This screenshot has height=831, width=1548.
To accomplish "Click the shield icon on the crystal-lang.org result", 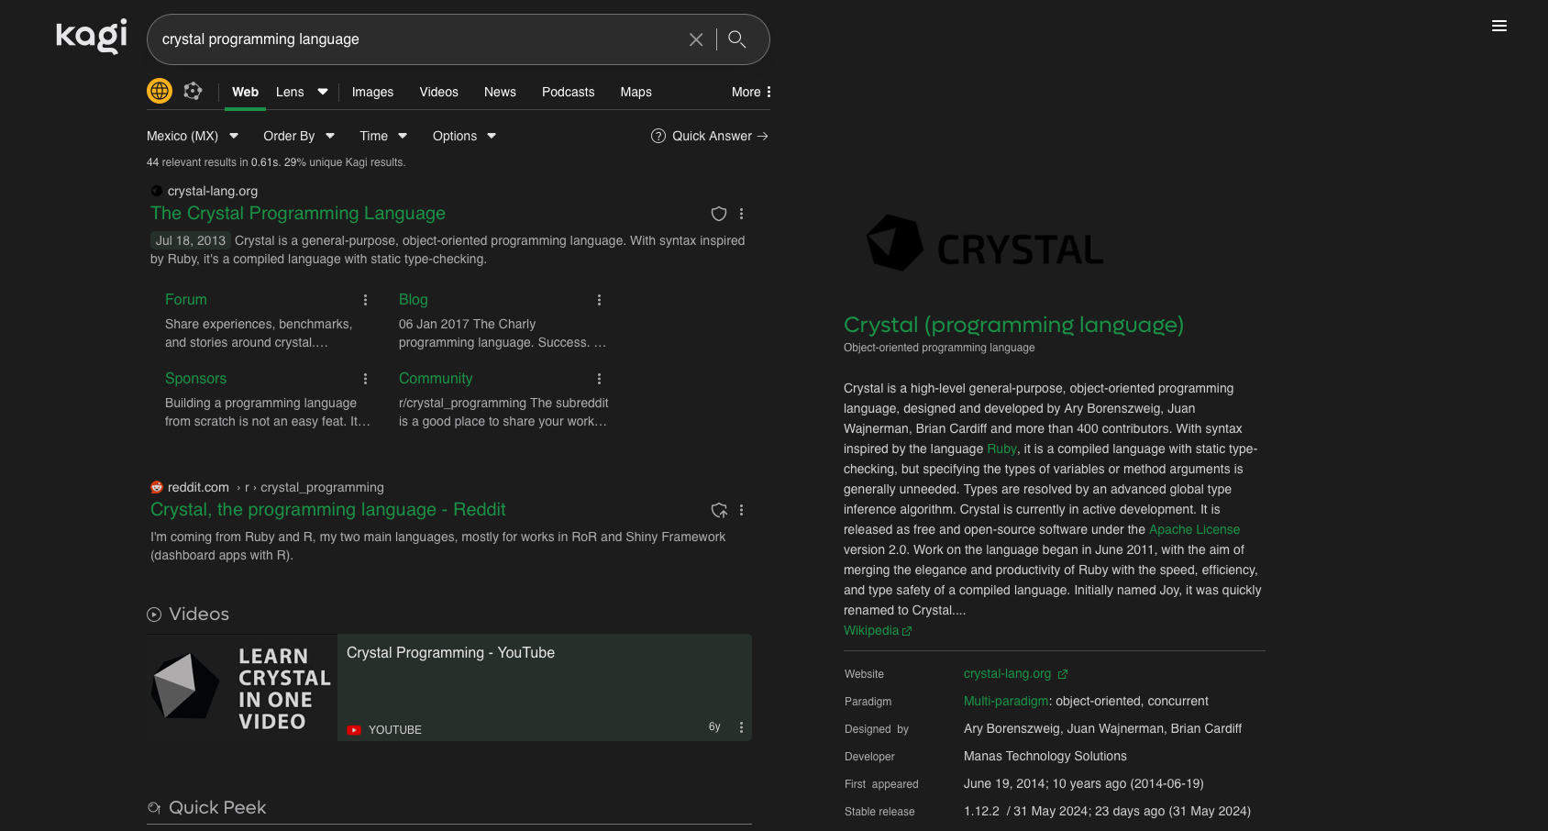I will [719, 214].
